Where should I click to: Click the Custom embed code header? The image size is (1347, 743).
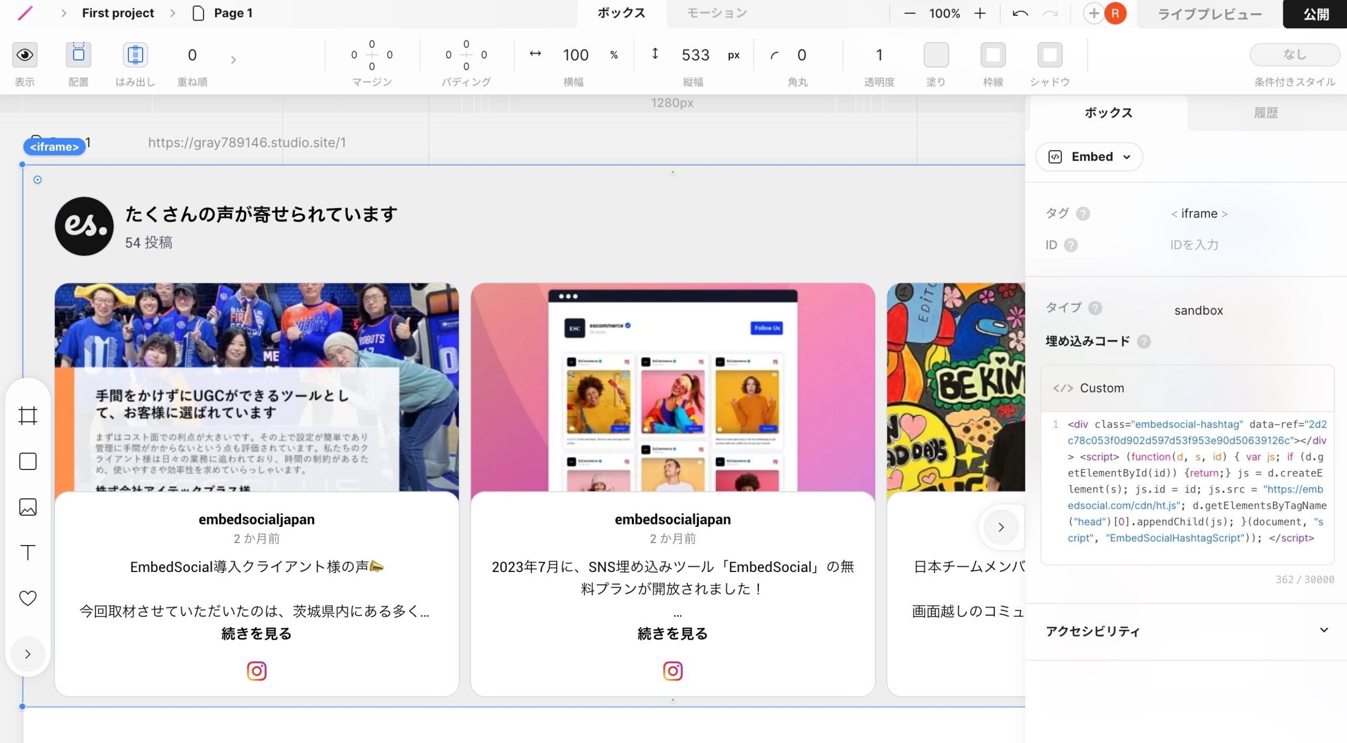[x=1187, y=388]
